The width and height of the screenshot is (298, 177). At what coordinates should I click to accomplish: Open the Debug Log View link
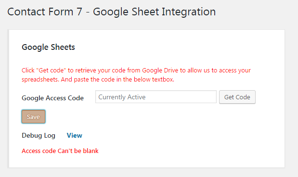coord(75,135)
